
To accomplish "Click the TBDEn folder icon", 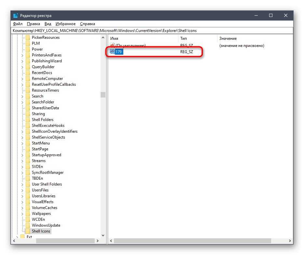I will [x=28, y=178].
